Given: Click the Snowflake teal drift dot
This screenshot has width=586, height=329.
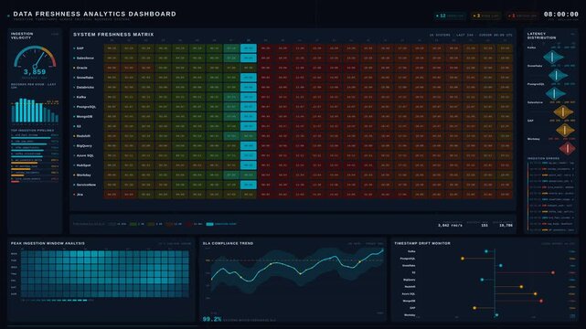Looking at the screenshot, I should point(500,266).
